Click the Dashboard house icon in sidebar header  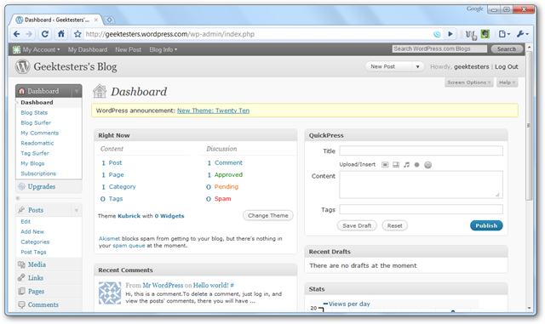pyautogui.click(x=22, y=91)
